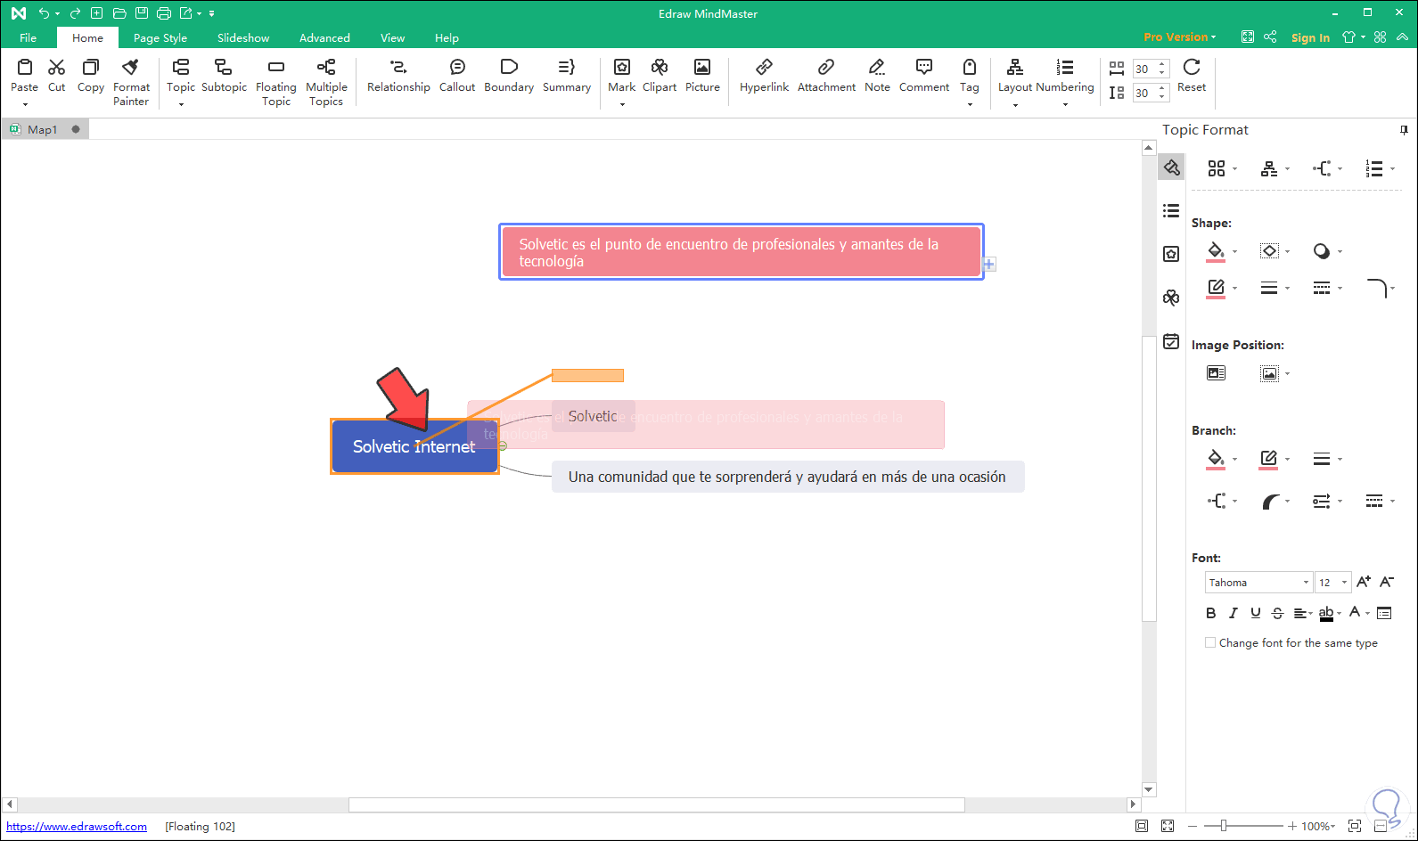Open the Paste options dropdown
Screen dimensions: 1418x841
pos(24,104)
